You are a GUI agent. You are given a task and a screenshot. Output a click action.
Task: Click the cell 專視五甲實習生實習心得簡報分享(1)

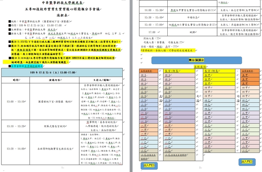pos(192,10)
